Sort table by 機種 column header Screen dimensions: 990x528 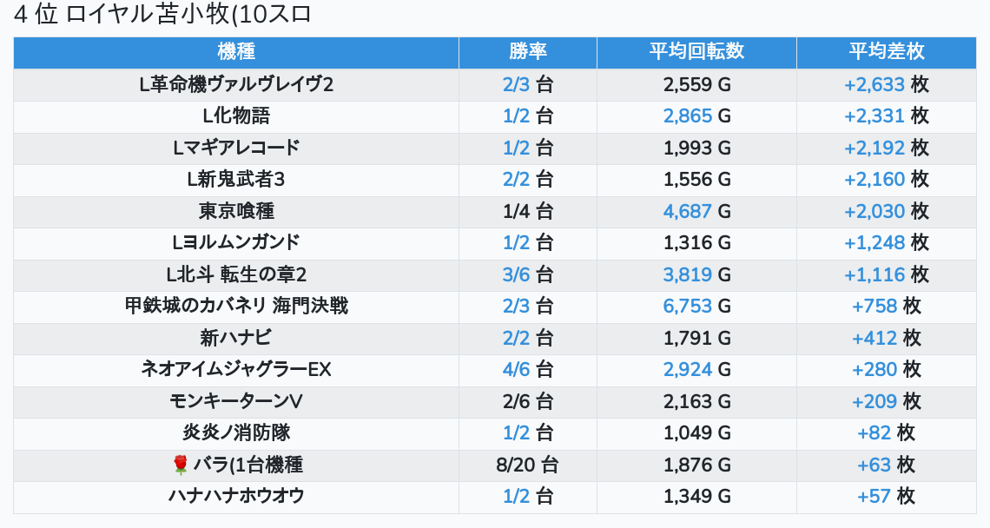tap(236, 52)
